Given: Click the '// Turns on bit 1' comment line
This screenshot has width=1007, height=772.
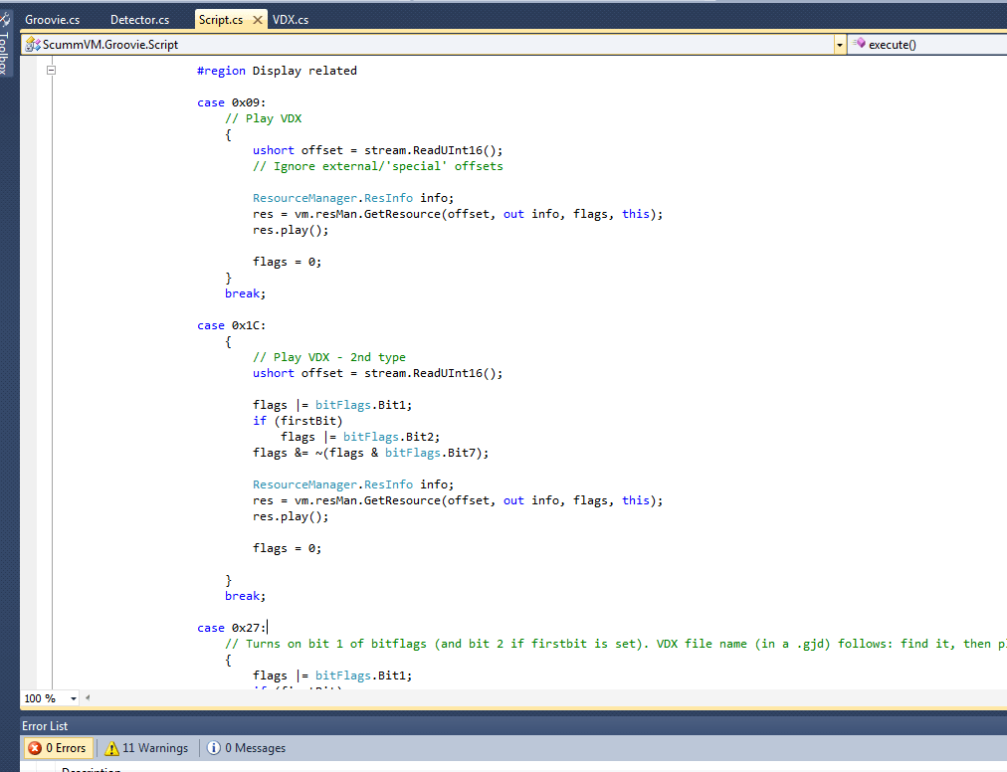Looking at the screenshot, I should coord(616,644).
